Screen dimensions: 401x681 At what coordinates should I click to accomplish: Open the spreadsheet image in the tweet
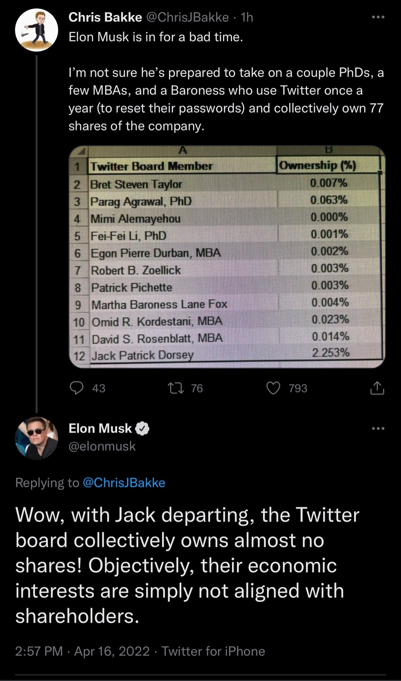(227, 256)
